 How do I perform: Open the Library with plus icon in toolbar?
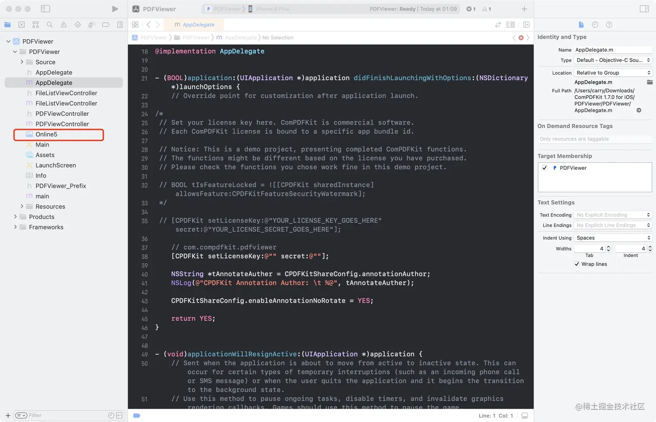pos(524,9)
